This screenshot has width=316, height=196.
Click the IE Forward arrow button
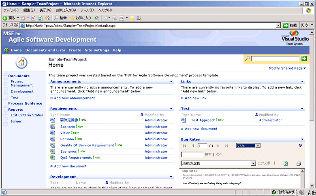click(x=23, y=18)
